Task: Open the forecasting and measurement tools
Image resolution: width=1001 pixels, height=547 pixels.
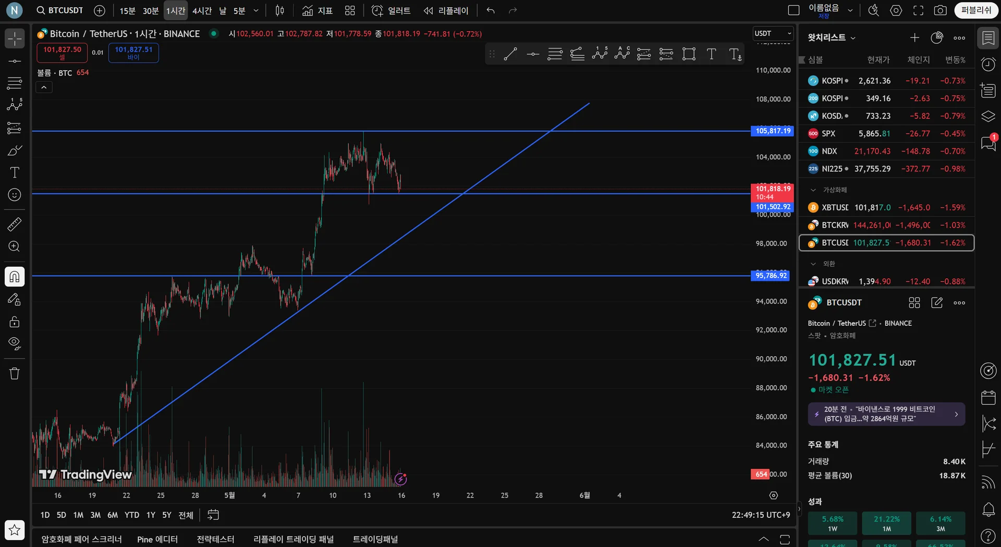Action: pyautogui.click(x=15, y=128)
